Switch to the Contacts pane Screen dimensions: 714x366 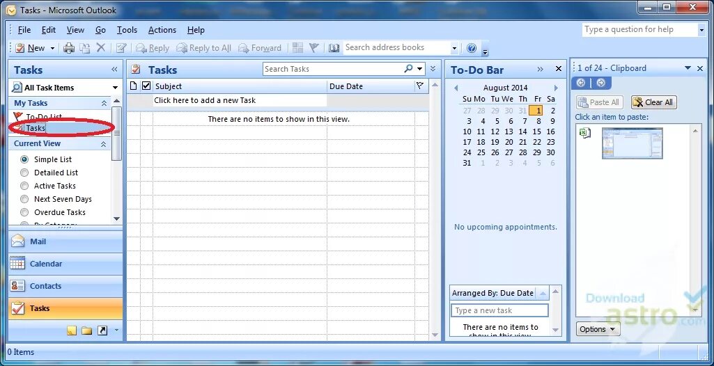65,286
